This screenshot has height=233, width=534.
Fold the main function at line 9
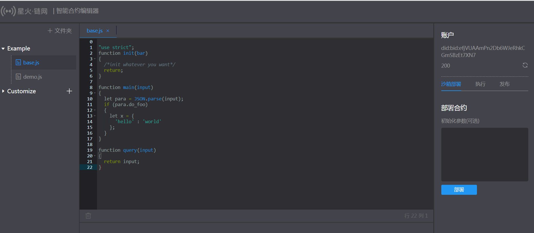click(x=95, y=93)
